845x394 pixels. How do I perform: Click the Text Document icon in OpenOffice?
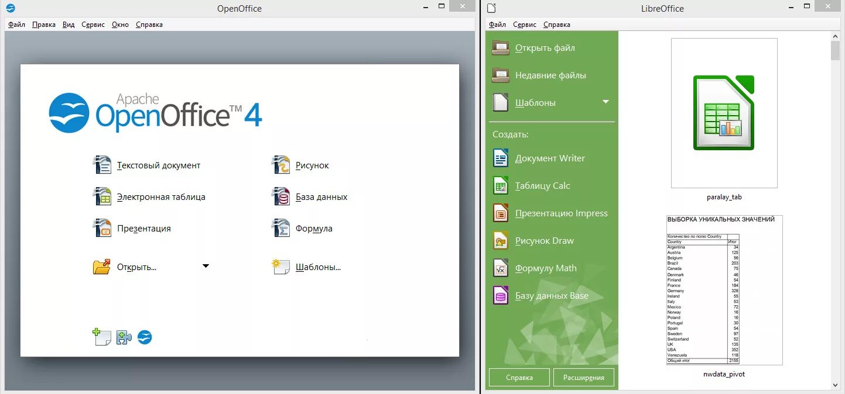pyautogui.click(x=102, y=165)
